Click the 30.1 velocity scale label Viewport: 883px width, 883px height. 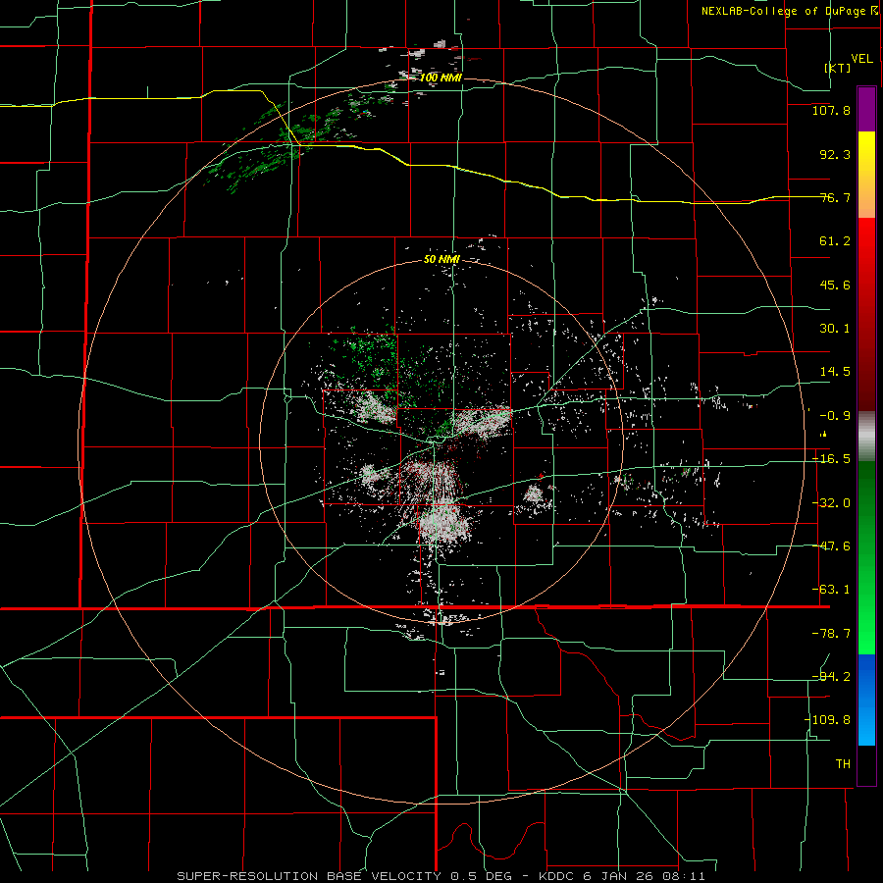click(x=835, y=329)
